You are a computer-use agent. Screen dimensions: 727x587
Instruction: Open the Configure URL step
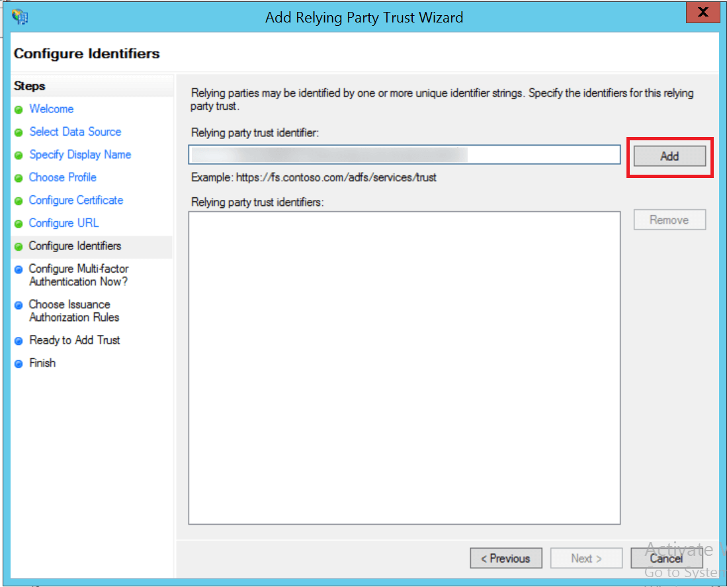pos(64,223)
